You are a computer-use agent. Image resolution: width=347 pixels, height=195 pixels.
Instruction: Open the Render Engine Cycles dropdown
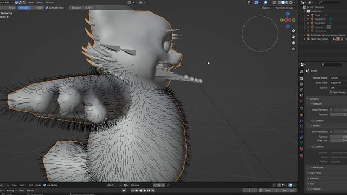click(338, 78)
